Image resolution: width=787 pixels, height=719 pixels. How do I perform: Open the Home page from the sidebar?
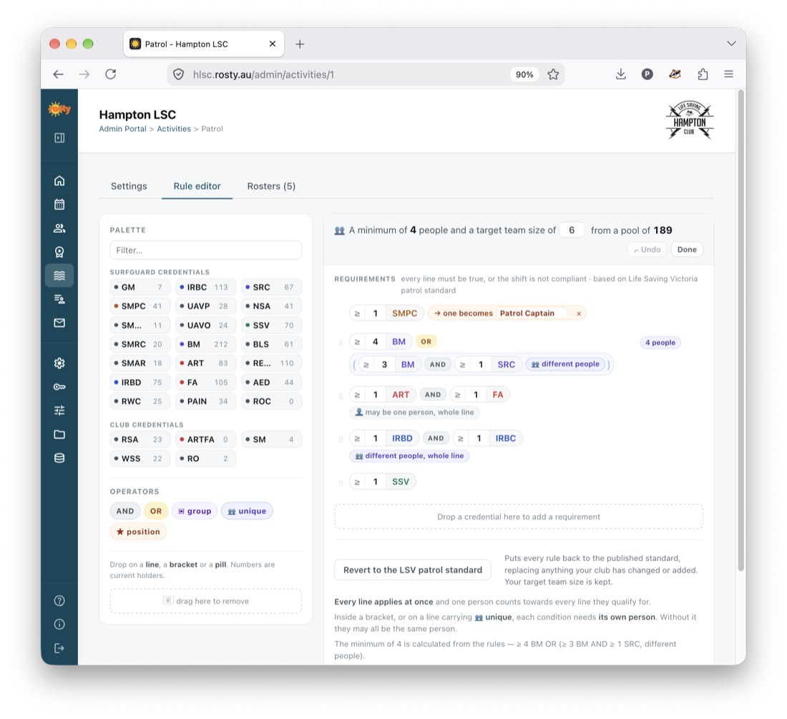pos(59,180)
